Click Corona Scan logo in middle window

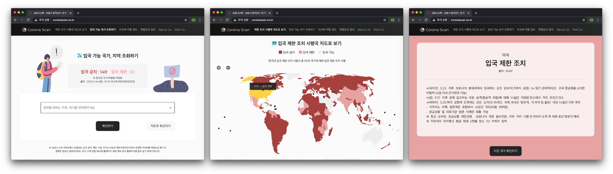point(236,30)
